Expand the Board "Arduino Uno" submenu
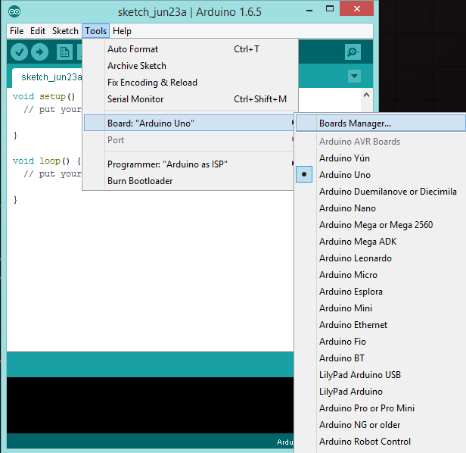 pyautogui.click(x=189, y=123)
